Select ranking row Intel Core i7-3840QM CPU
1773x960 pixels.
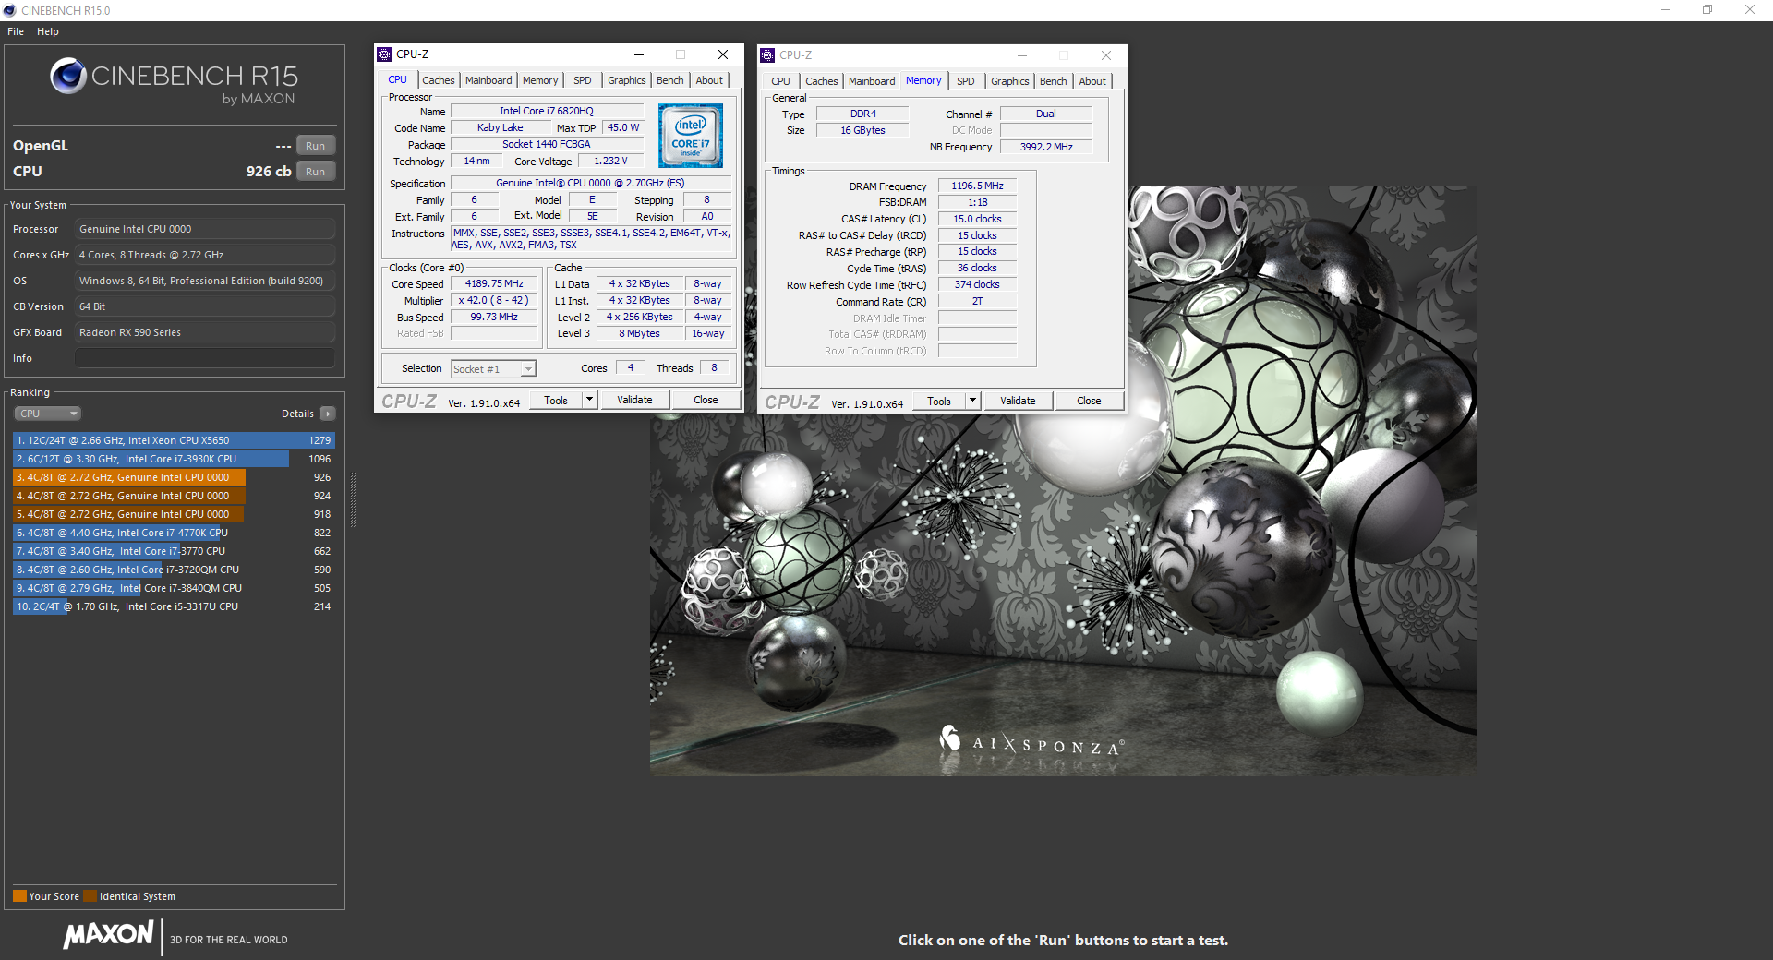click(x=174, y=588)
